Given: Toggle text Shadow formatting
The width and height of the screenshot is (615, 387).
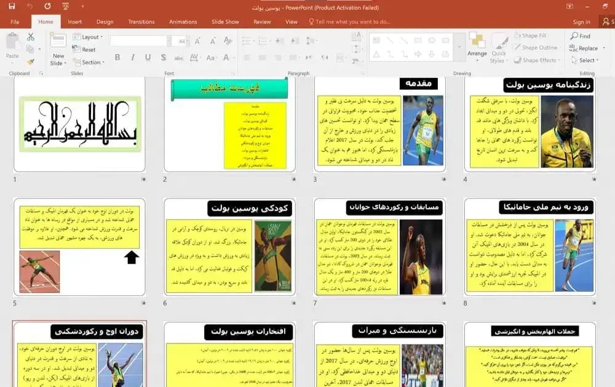Looking at the screenshot, I should (x=163, y=58).
